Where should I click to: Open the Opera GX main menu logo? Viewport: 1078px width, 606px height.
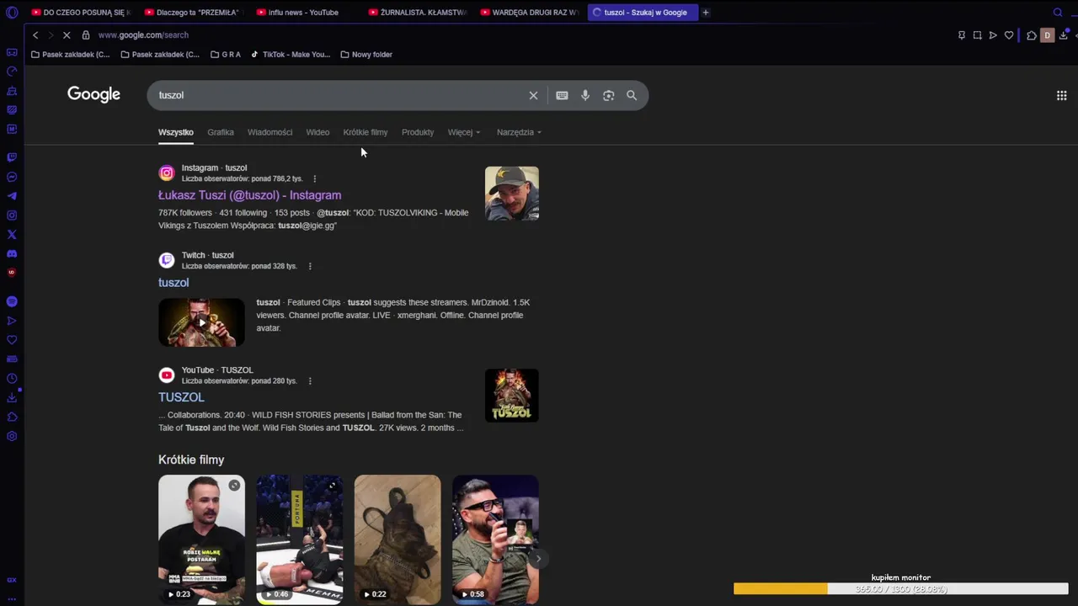[12, 13]
